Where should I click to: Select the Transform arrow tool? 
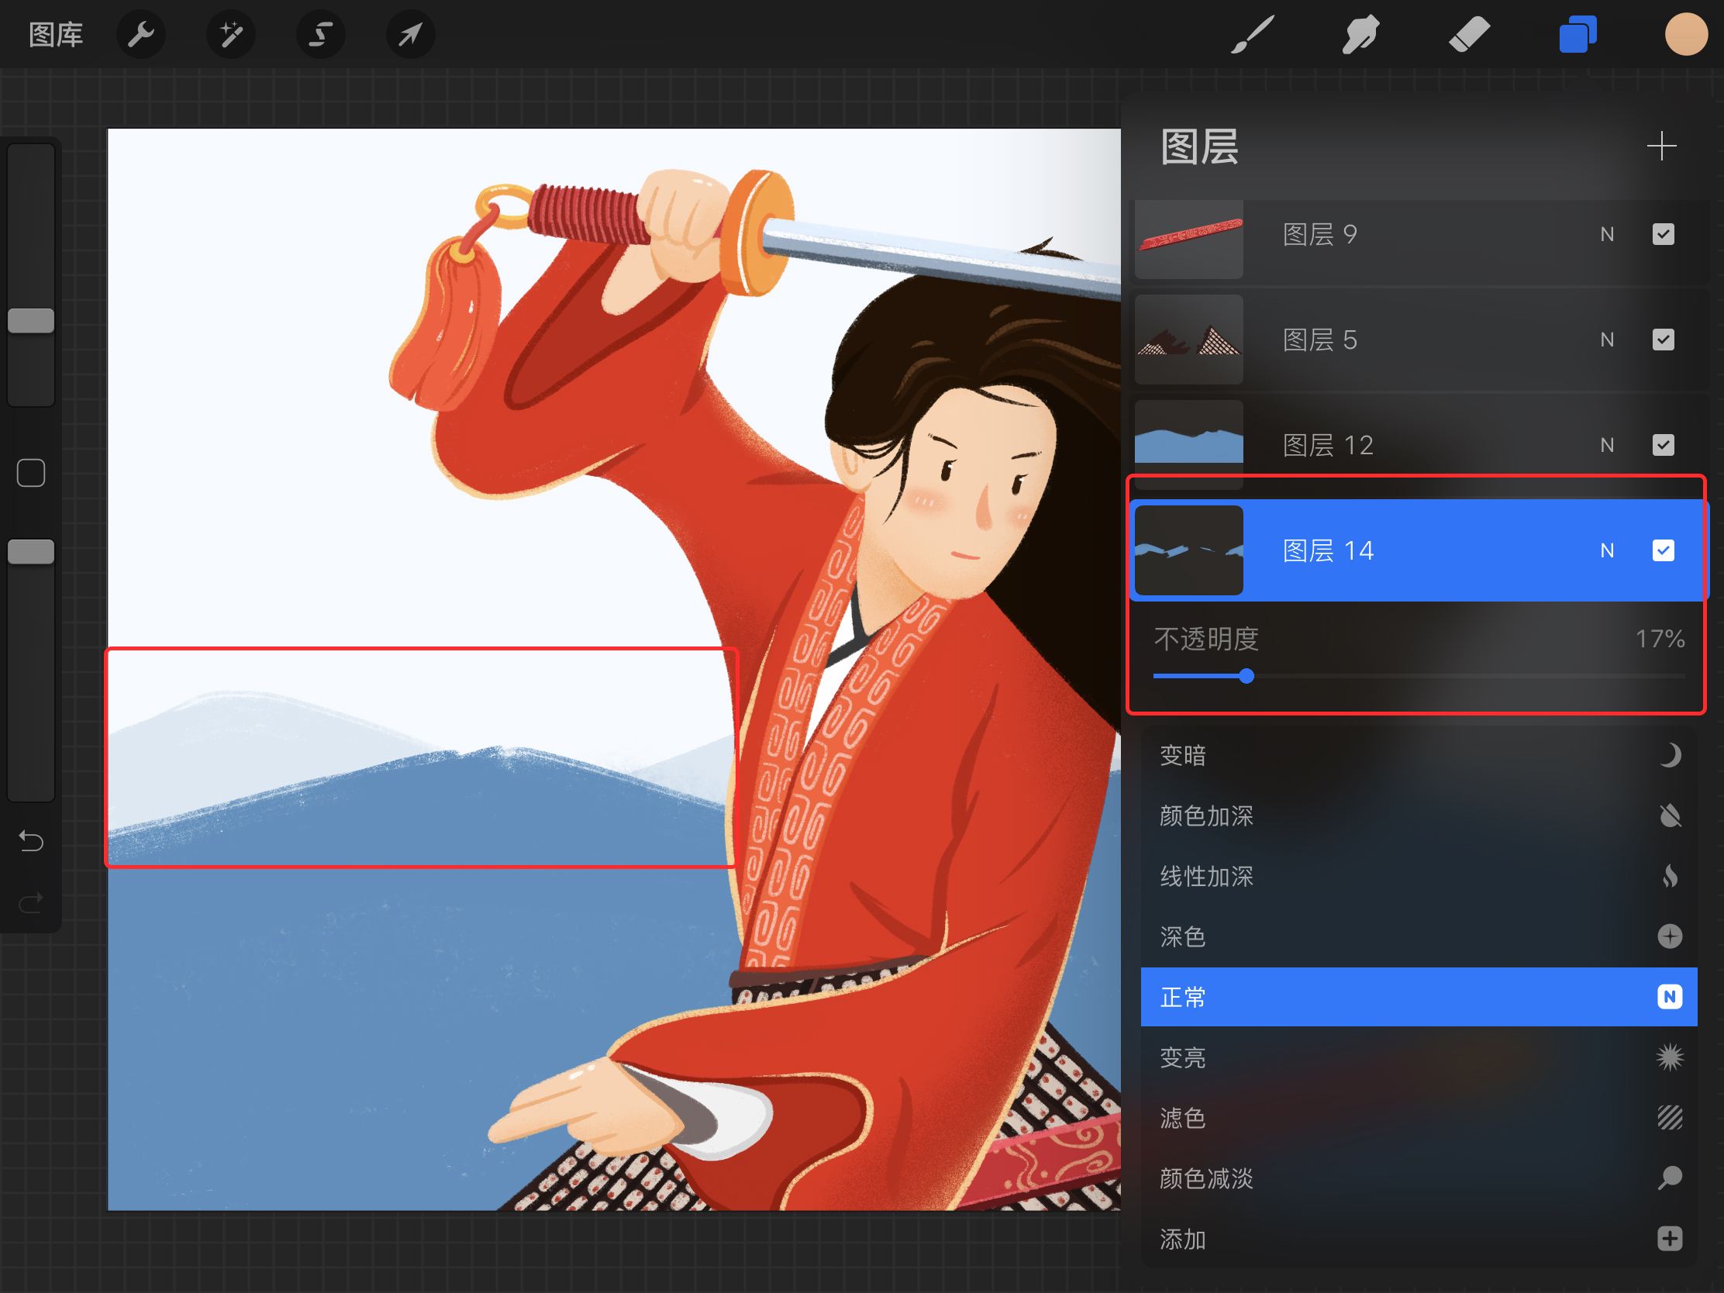click(x=410, y=34)
